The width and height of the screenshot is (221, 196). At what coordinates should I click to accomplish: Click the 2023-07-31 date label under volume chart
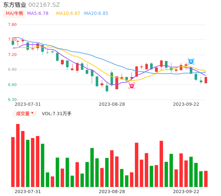pos(28,191)
